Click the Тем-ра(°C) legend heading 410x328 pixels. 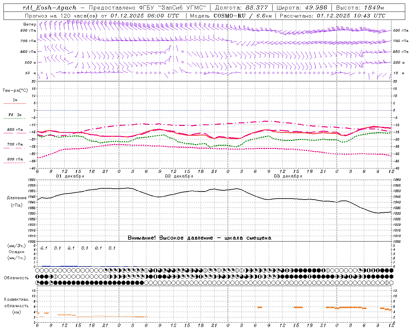coord(15,91)
